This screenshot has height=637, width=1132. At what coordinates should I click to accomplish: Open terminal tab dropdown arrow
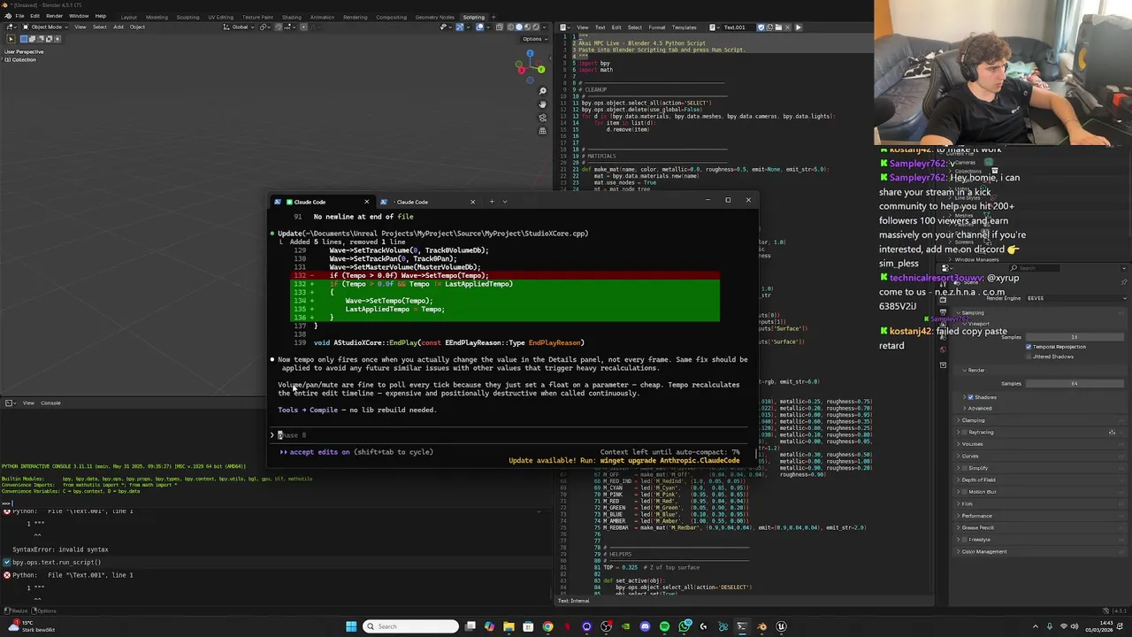pos(505,202)
